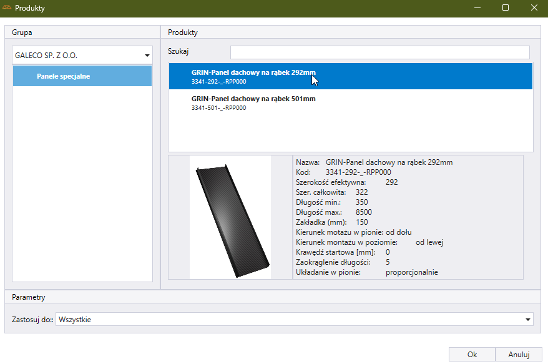Image resolution: width=548 pixels, height=364 pixels.
Task: Click the roof panel preview image
Action: click(x=230, y=217)
